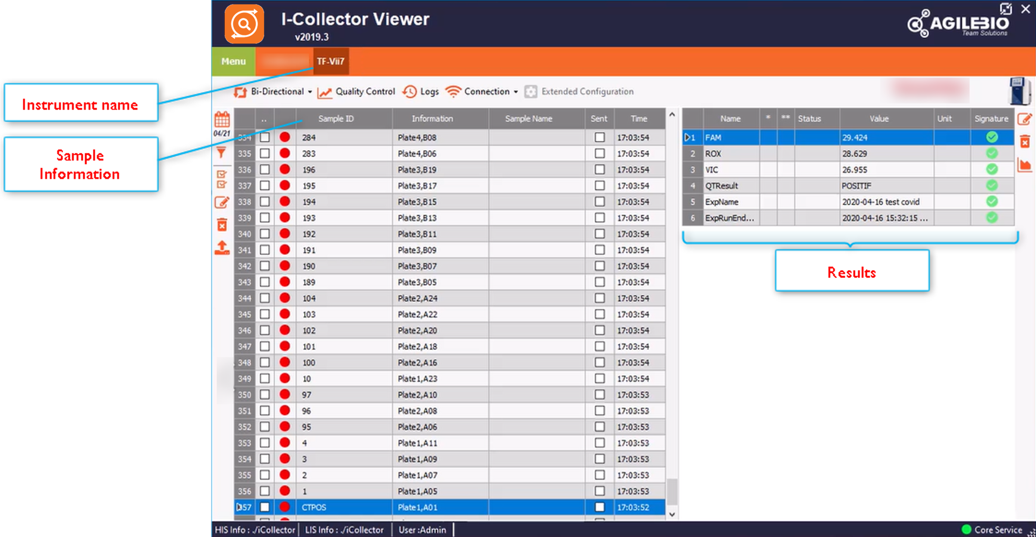Select the sample row with ID 189
This screenshot has height=537, width=1036.
tap(450, 282)
